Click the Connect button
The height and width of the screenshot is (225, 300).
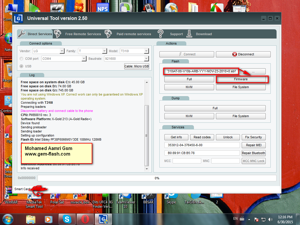(187, 54)
